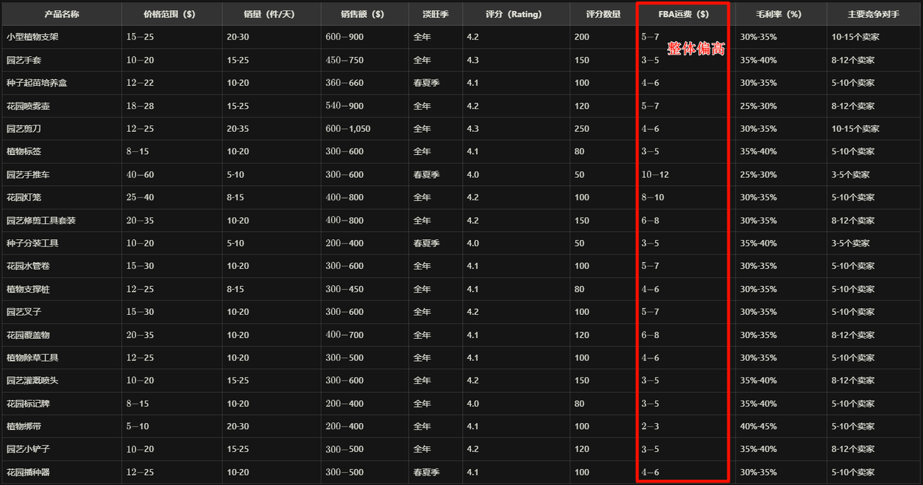Click the 产品名称 column header
923x485 pixels.
click(x=61, y=14)
